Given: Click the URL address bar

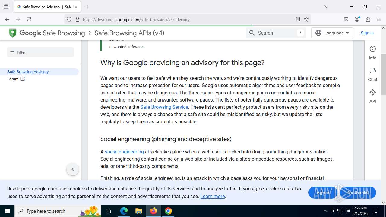Looking at the screenshot, I should (x=187, y=19).
